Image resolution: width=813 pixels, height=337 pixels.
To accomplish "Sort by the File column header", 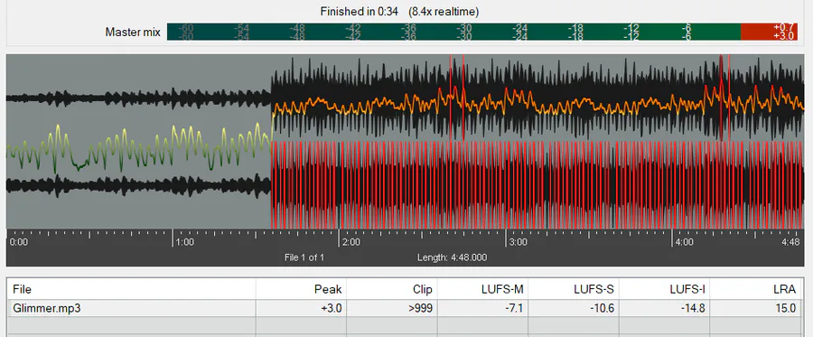I will tap(132, 289).
